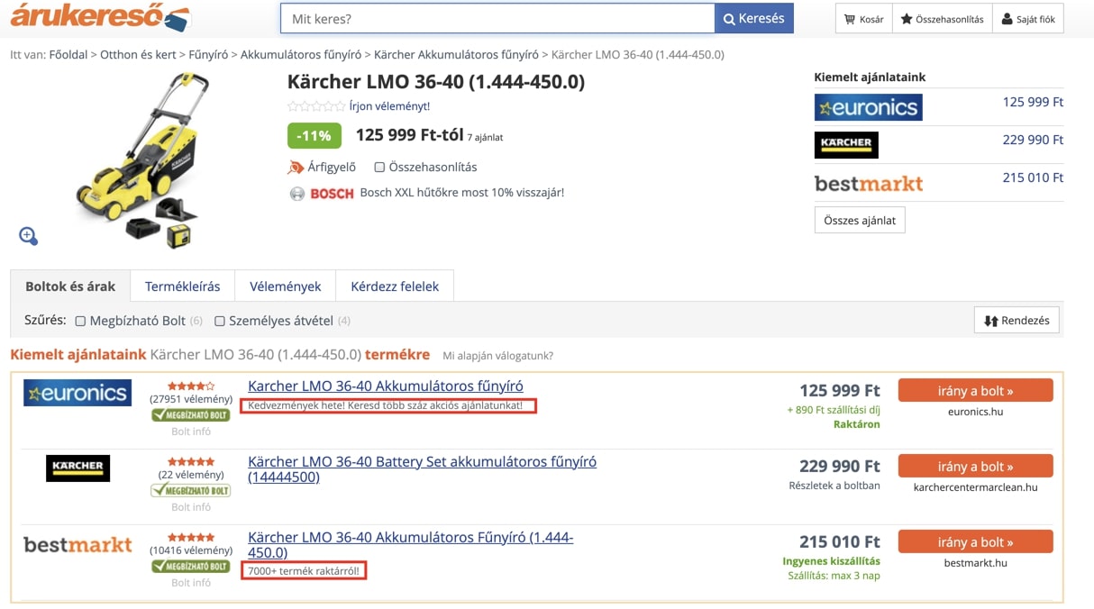
Task: Enable the Személyes átvétel filter
Action: (219, 321)
